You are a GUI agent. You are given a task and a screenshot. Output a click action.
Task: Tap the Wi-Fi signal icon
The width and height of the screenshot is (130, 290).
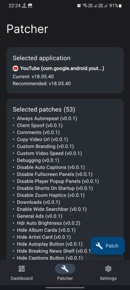click(85, 6)
